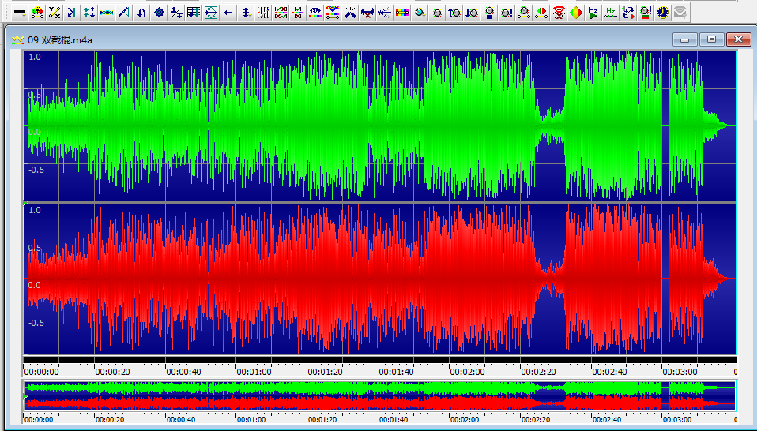Click the 09 双截棍.m4a window title
This screenshot has height=431, width=757.
[60, 40]
